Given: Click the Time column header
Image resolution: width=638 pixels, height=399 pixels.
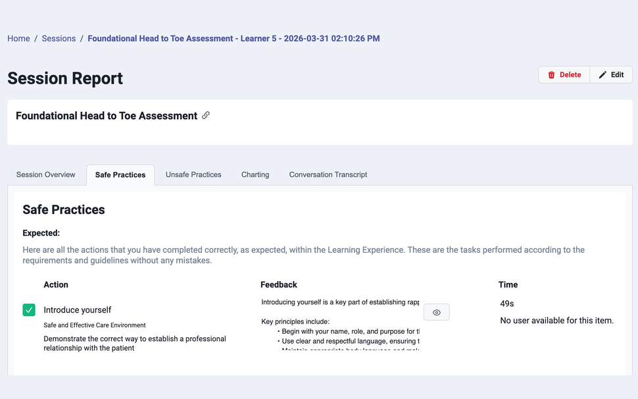Looking at the screenshot, I should coord(508,284).
